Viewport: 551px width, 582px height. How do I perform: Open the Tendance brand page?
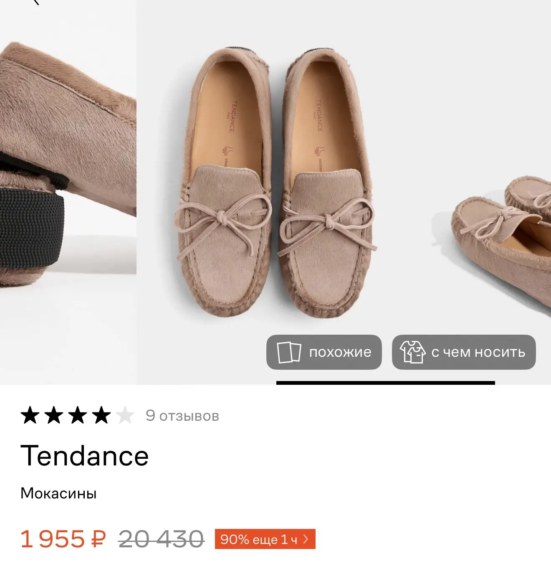coord(85,455)
